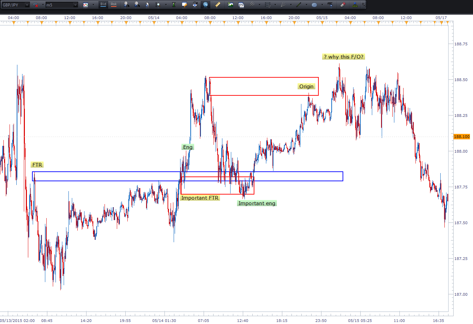
Task: Toggle the Ask price line
Action: (x=114, y=4)
